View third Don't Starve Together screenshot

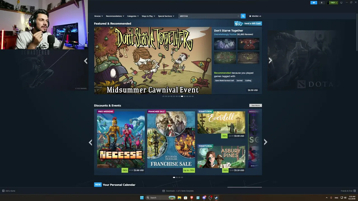click(x=225, y=58)
